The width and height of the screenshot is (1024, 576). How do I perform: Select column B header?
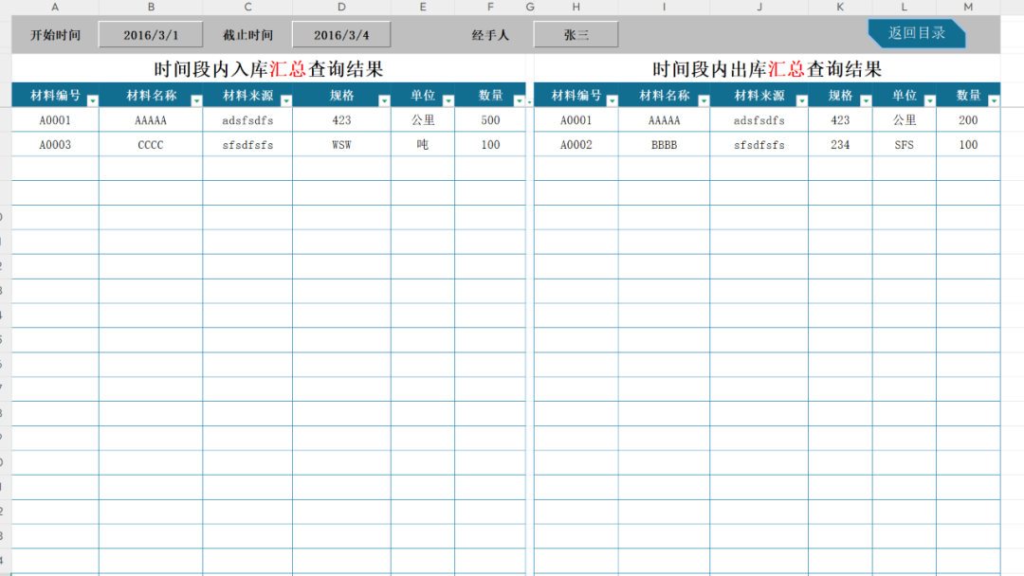151,7
